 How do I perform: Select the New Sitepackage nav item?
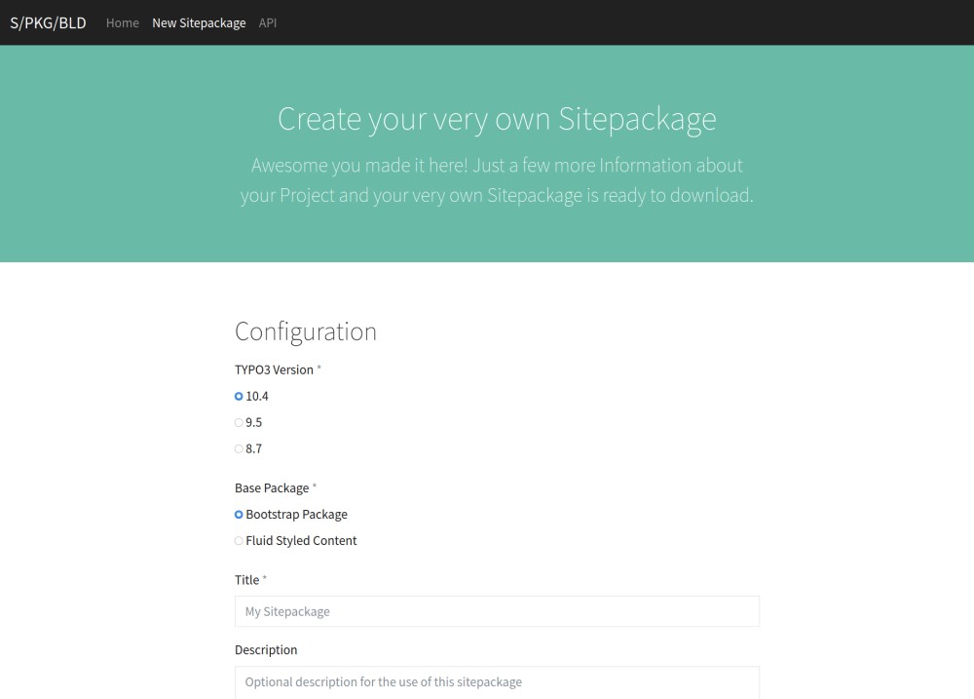coord(199,22)
